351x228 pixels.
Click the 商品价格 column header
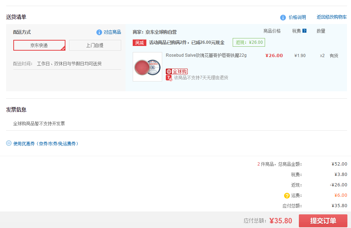272,31
